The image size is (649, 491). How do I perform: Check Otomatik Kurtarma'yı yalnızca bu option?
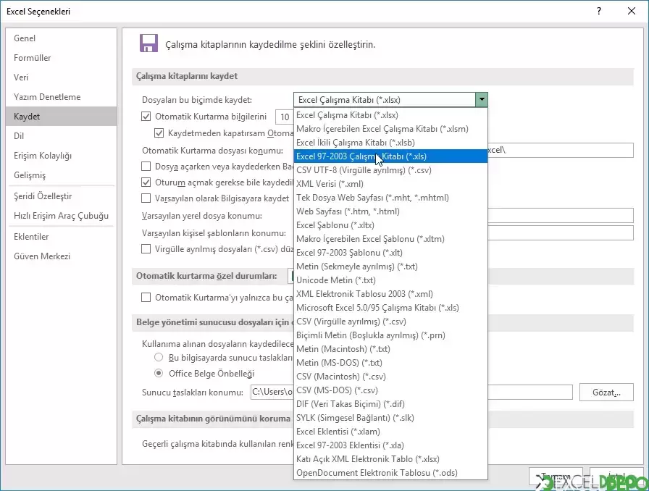(146, 297)
